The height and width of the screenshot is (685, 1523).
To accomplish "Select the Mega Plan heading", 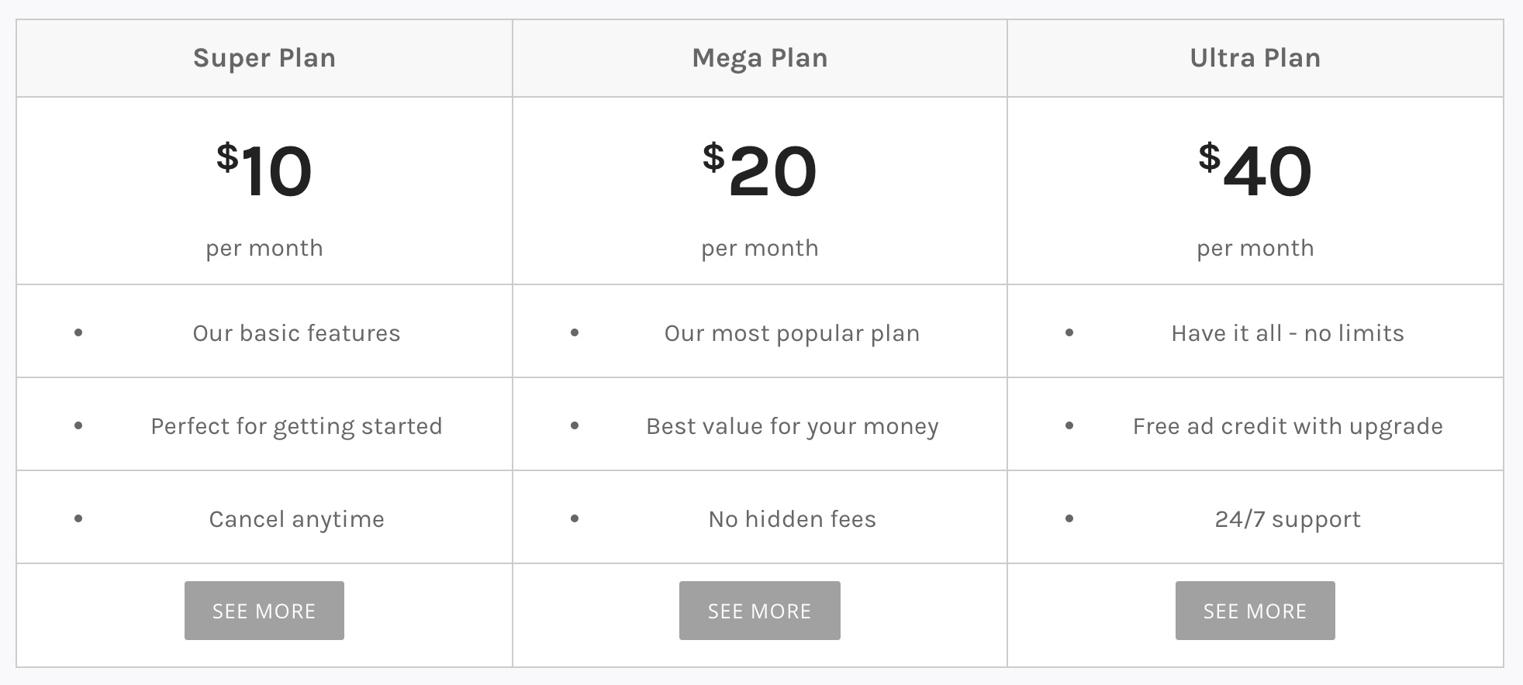I will pos(760,58).
